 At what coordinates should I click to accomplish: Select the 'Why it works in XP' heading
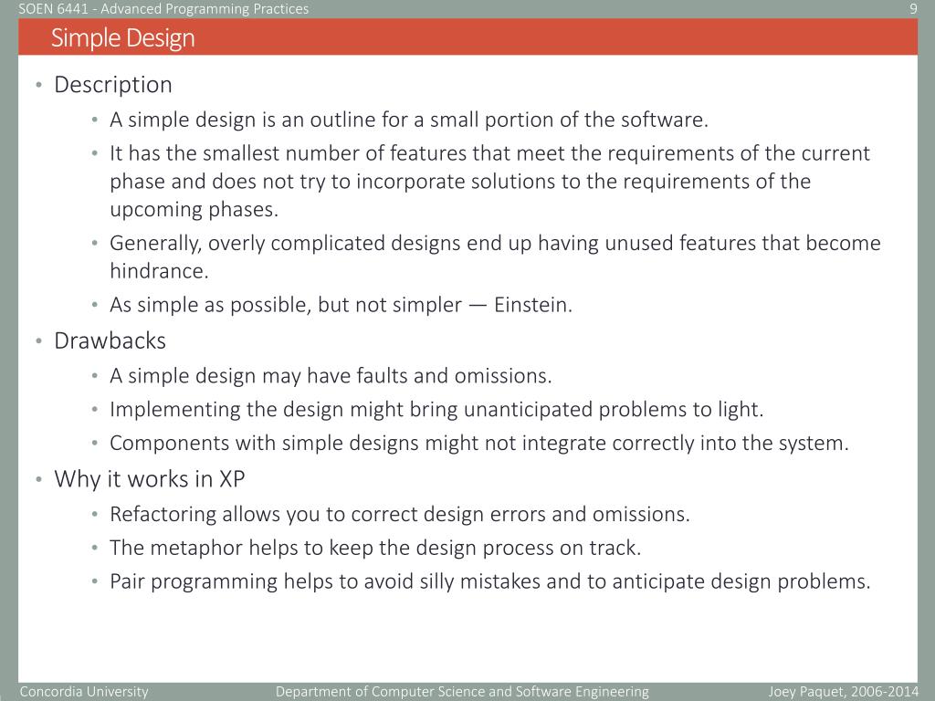coord(149,479)
